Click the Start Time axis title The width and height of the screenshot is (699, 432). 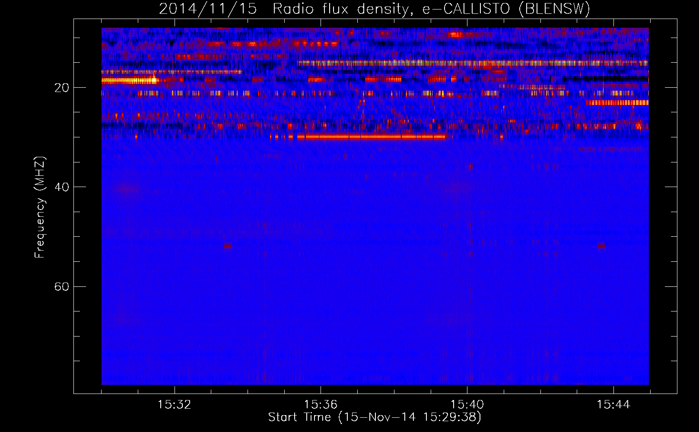tap(375, 417)
